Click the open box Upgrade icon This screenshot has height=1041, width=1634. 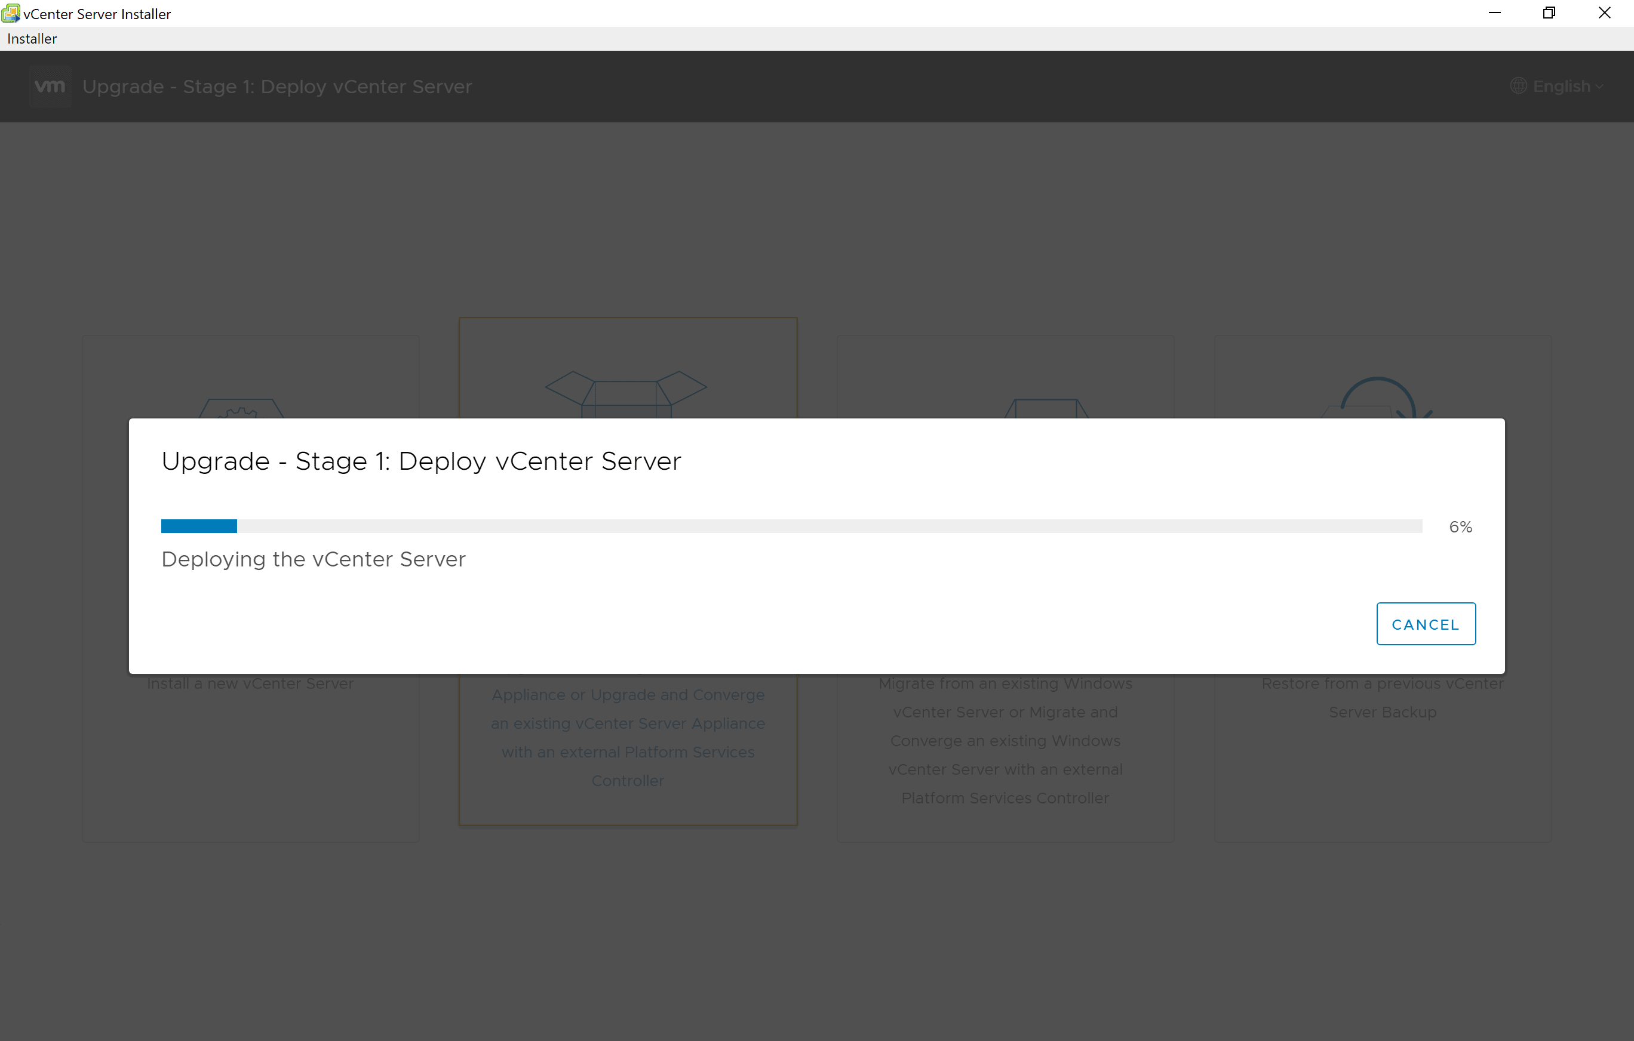[626, 393]
